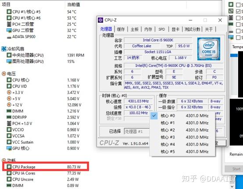Click the Intel Core i5 badge
The height and width of the screenshot is (189, 243).
(209, 49)
